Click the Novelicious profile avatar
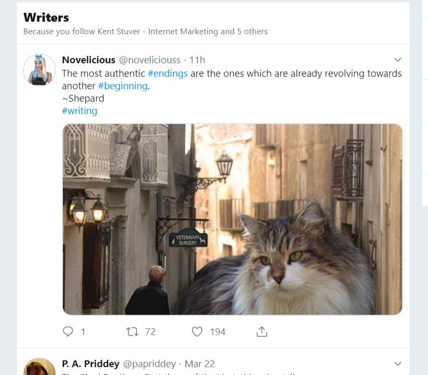428x375 pixels. point(39,70)
